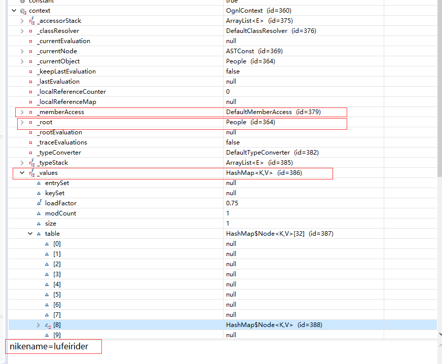The width and height of the screenshot is (442, 364).
Task: Click the value DefaultMemberAccess (id=379)
Action: [x=273, y=112]
